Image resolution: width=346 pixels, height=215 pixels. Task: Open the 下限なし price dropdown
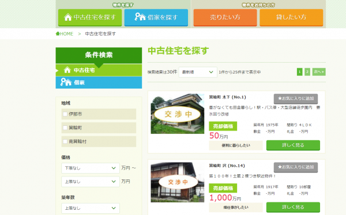coord(91,168)
